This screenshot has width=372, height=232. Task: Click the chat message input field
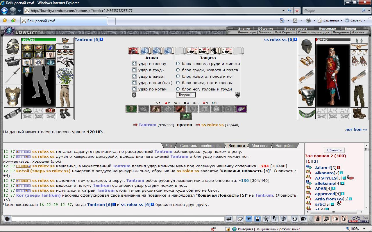[118, 219]
